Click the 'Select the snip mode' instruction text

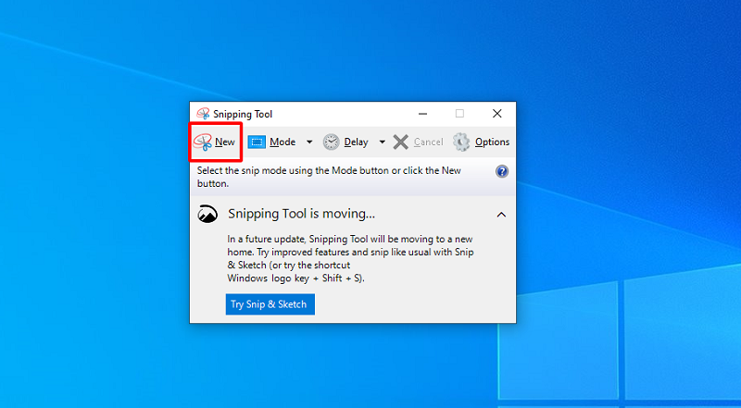coord(329,177)
